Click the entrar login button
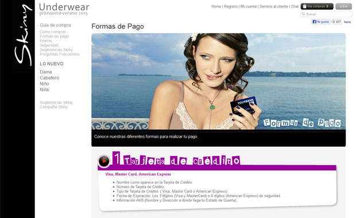Screen dimensions: 356x218 point(343,6)
